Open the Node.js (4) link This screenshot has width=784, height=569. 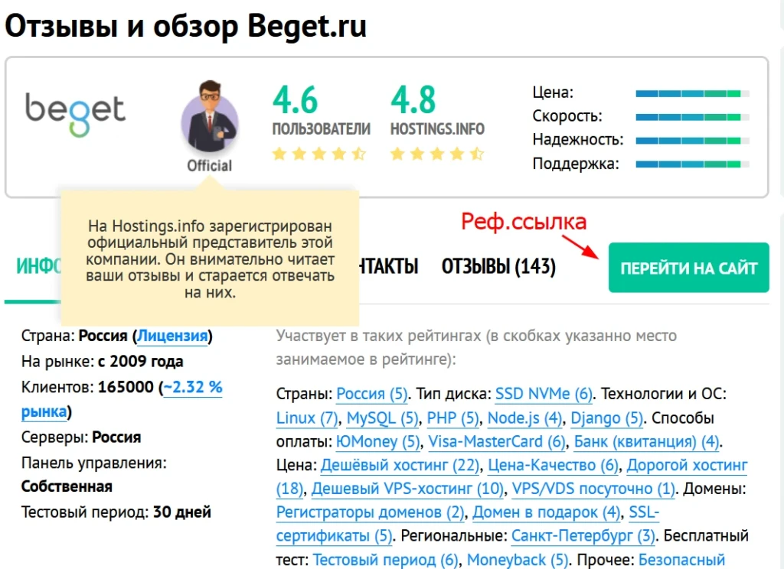click(524, 418)
